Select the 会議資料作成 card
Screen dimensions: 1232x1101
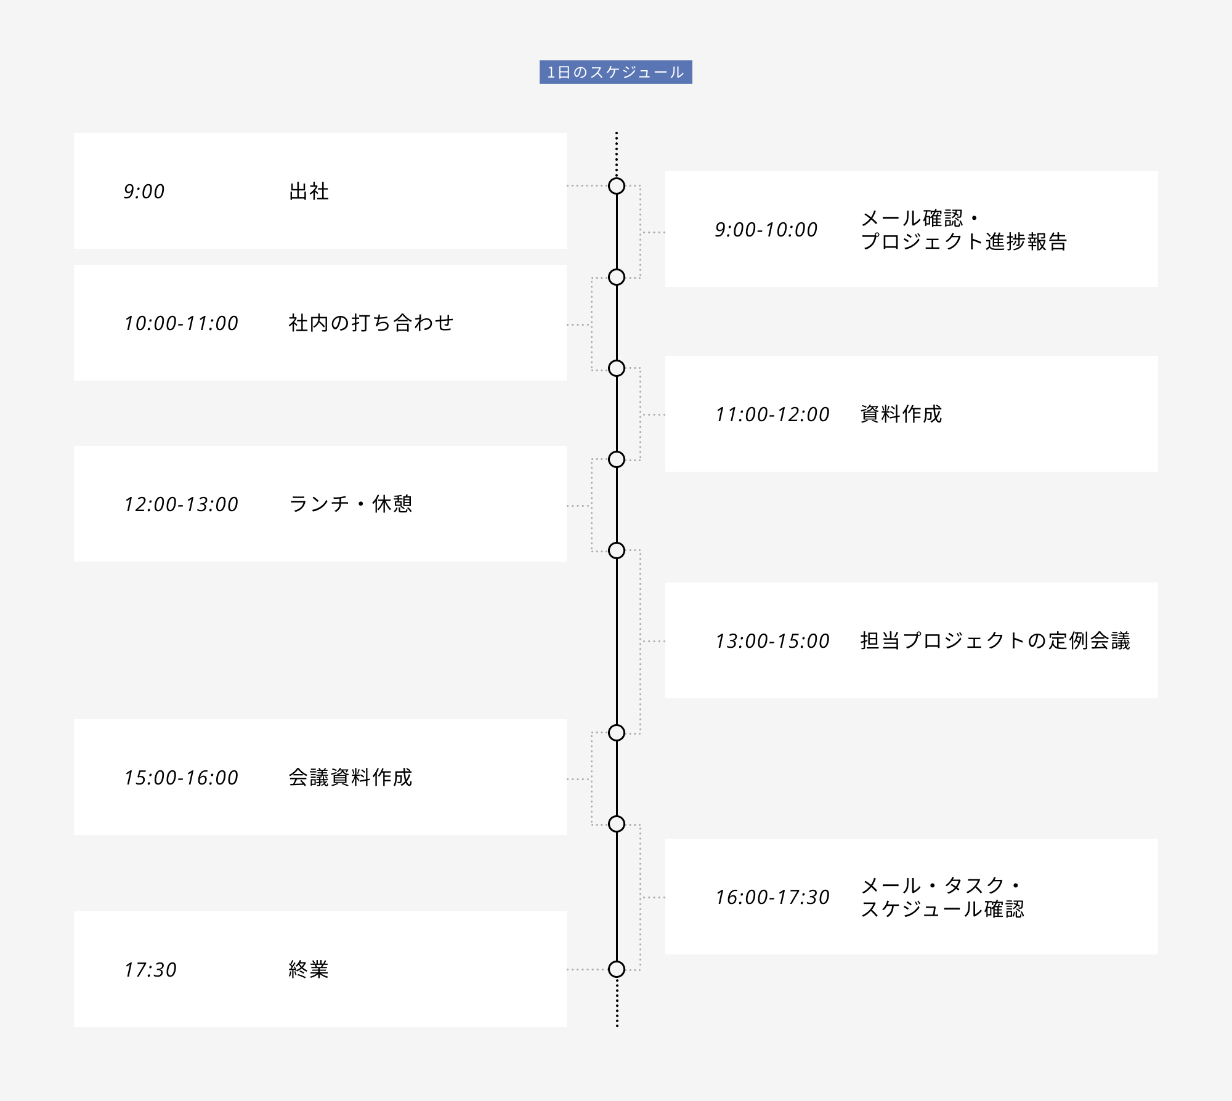tap(320, 777)
